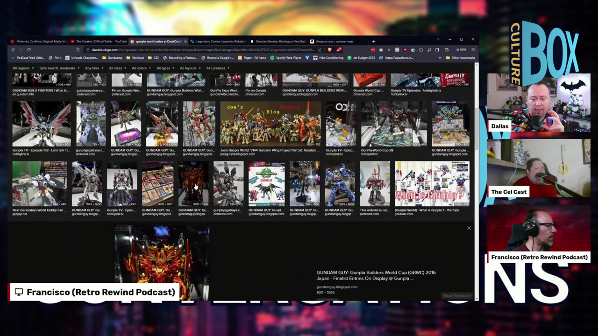Image resolution: width=598 pixels, height=336 pixels.
Task: Click the duckduckgo.com address bar
Action: pos(203,49)
